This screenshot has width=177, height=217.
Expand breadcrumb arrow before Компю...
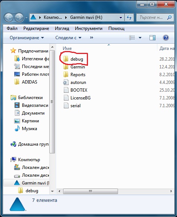(x=40, y=18)
